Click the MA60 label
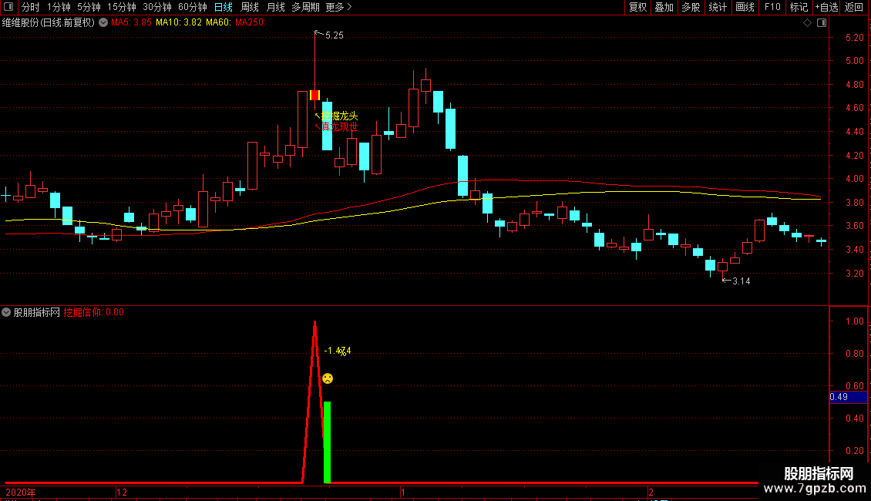This screenshot has width=871, height=501. (x=219, y=22)
